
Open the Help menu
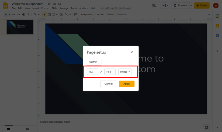pos(93,8)
